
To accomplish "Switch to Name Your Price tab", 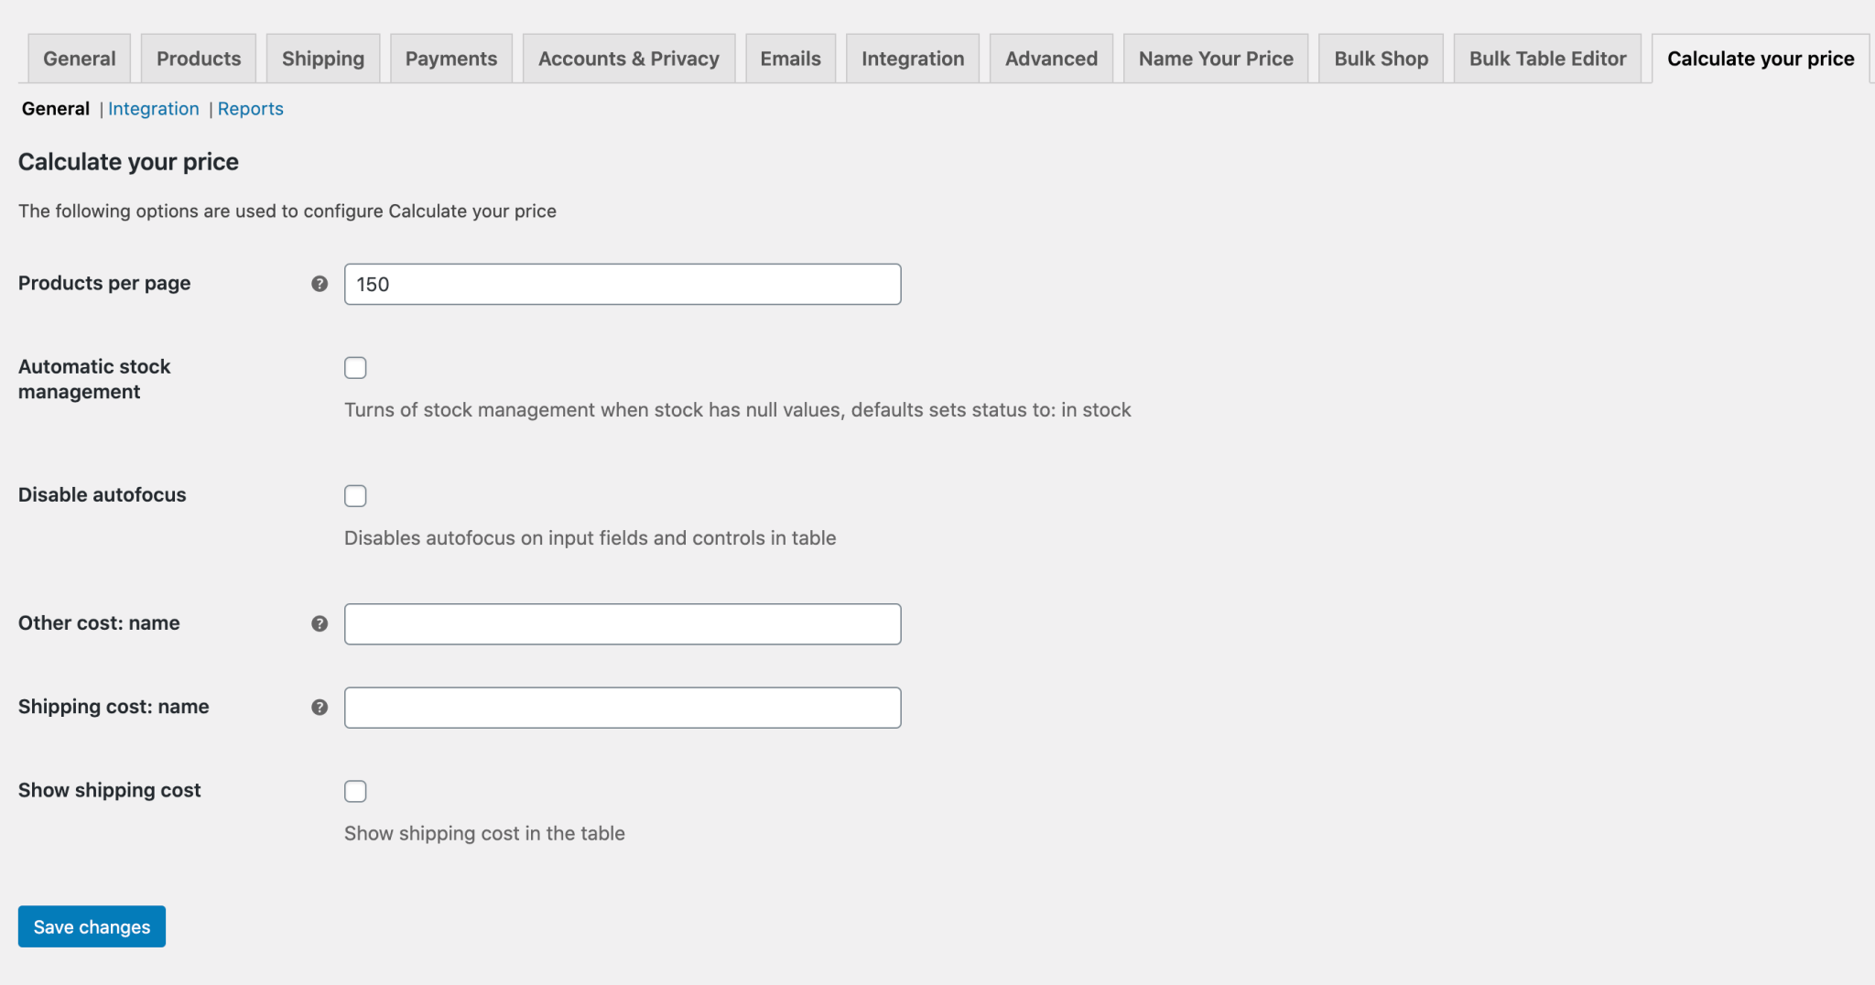I will point(1216,59).
